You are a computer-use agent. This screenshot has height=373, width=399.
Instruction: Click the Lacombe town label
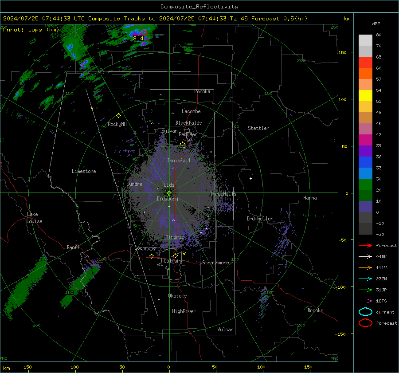point(191,111)
